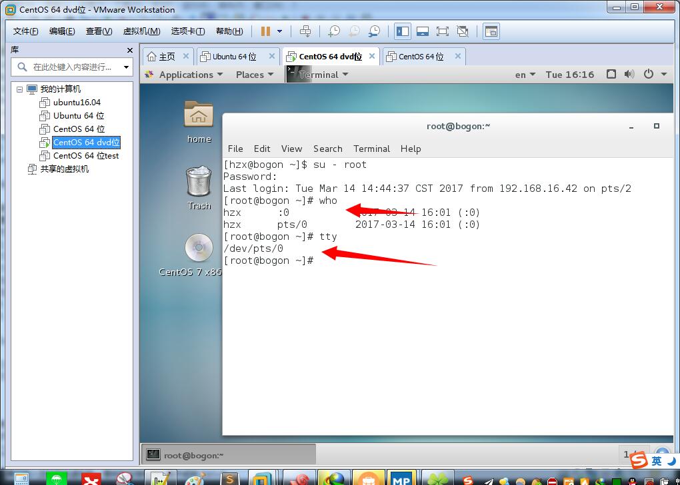Toggle the console view toolbar button
Image resolution: width=680 pixels, height=485 pixels.
(x=491, y=31)
